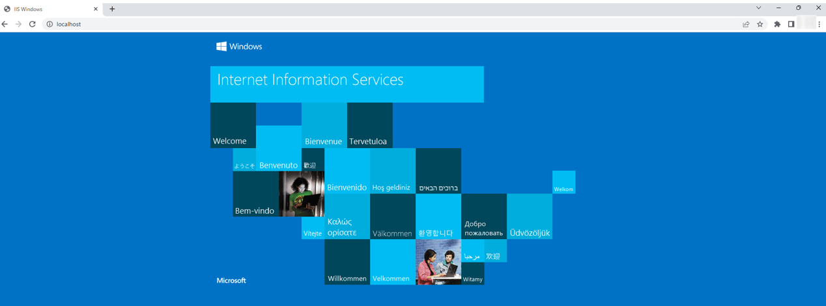Click the Windows logo at page top
This screenshot has width=826, height=306.
pos(239,46)
